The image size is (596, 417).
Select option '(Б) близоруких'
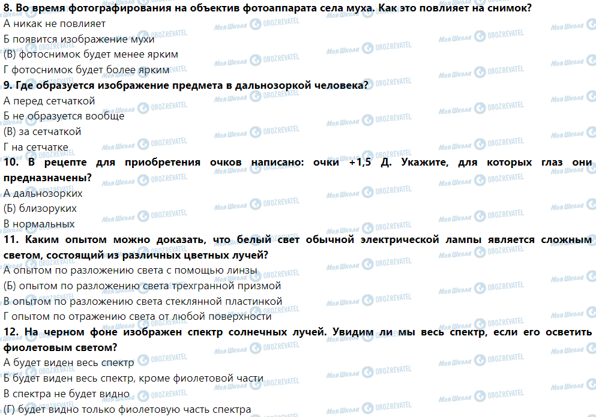click(40, 209)
